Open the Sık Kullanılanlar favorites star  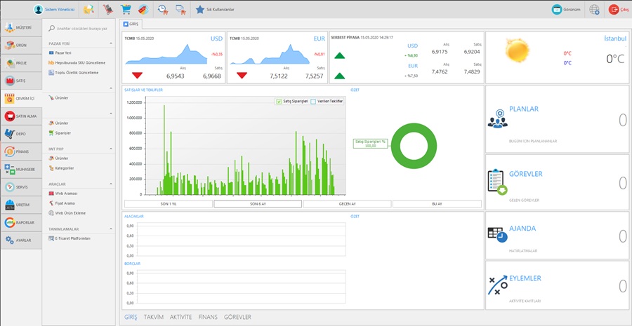(201, 10)
